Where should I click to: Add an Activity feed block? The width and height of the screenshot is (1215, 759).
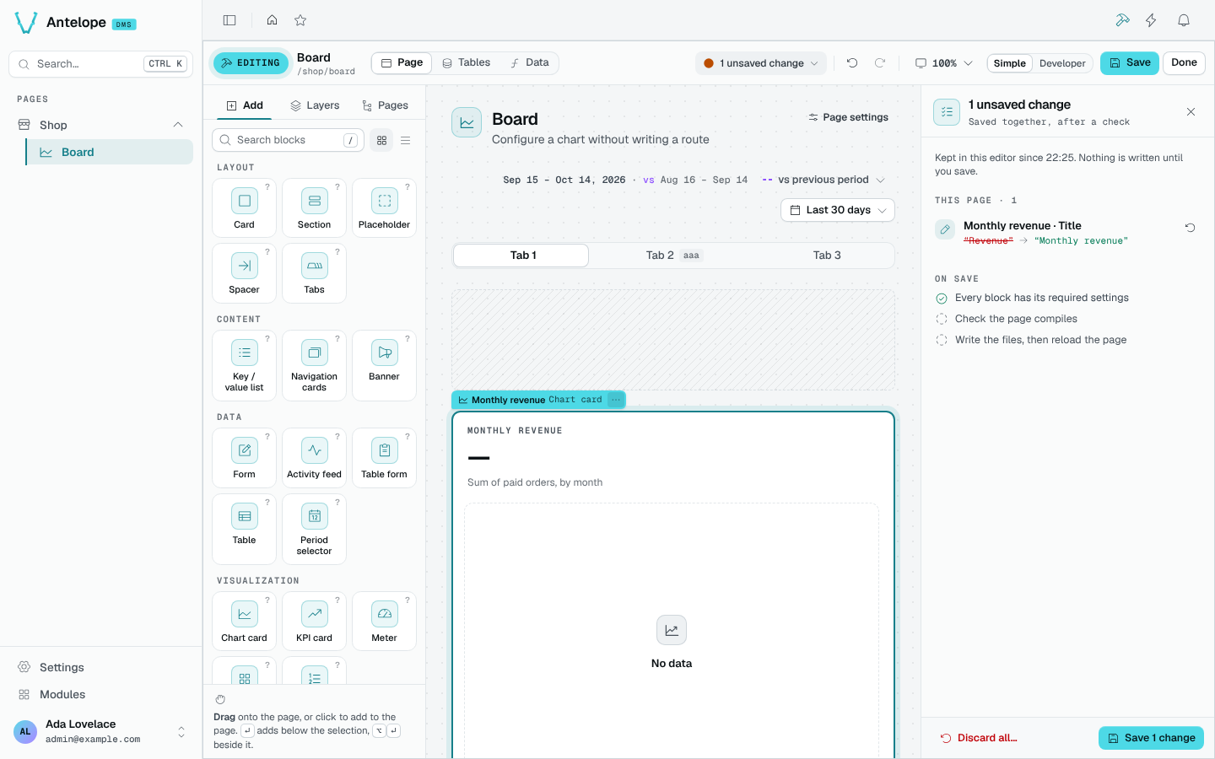click(x=314, y=458)
